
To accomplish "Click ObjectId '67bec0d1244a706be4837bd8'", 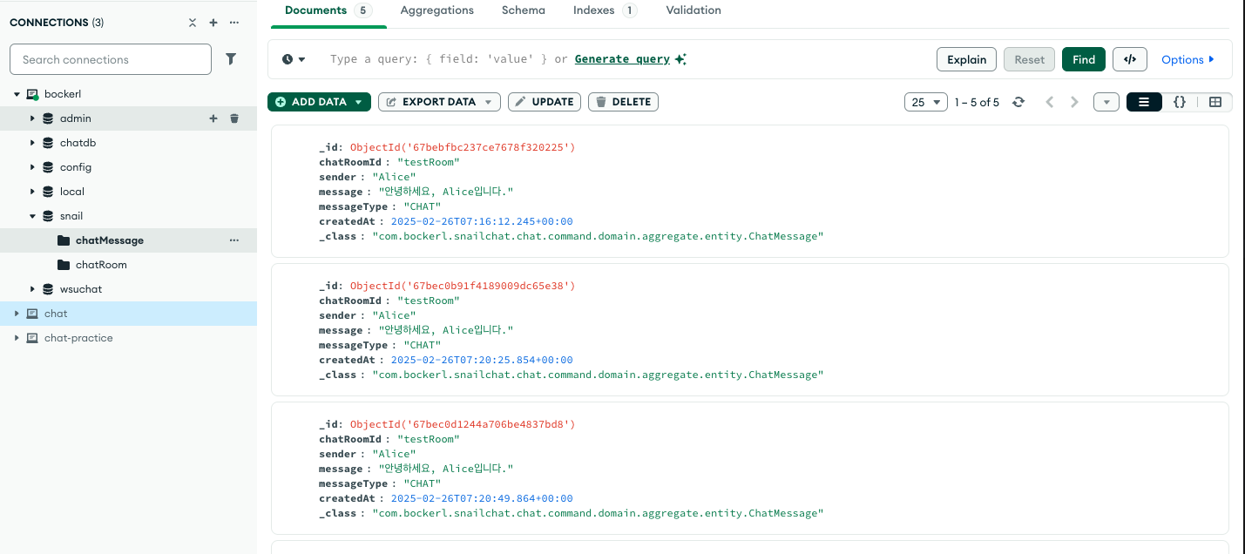I will tap(463, 424).
